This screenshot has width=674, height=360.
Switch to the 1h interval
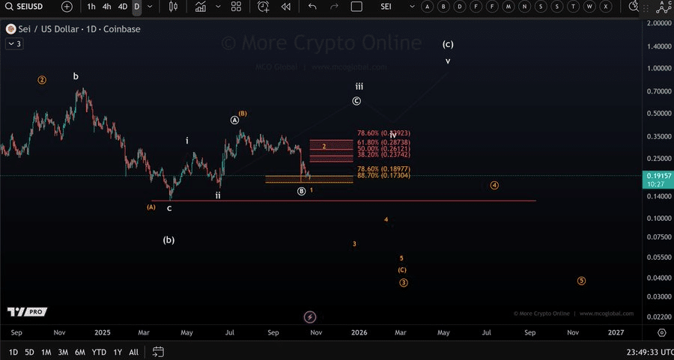coord(91,7)
